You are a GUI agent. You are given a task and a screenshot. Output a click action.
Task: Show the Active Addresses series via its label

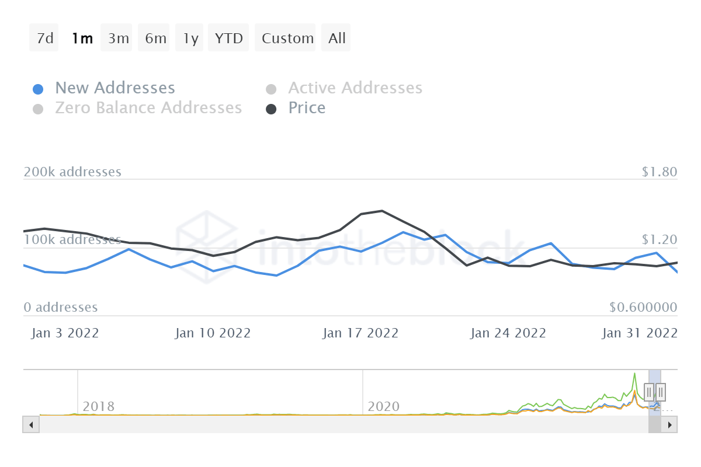point(355,88)
